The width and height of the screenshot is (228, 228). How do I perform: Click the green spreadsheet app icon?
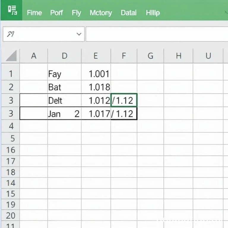[x=12, y=11]
